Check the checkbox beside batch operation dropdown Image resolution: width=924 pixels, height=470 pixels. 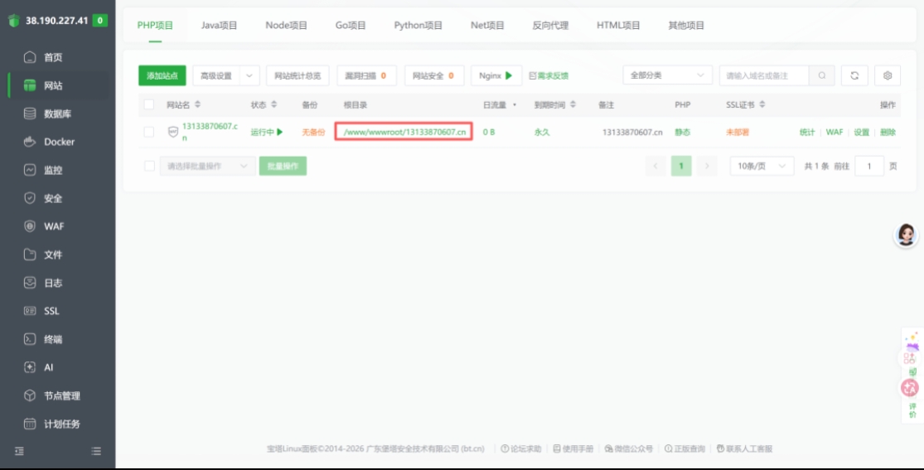[149, 166]
